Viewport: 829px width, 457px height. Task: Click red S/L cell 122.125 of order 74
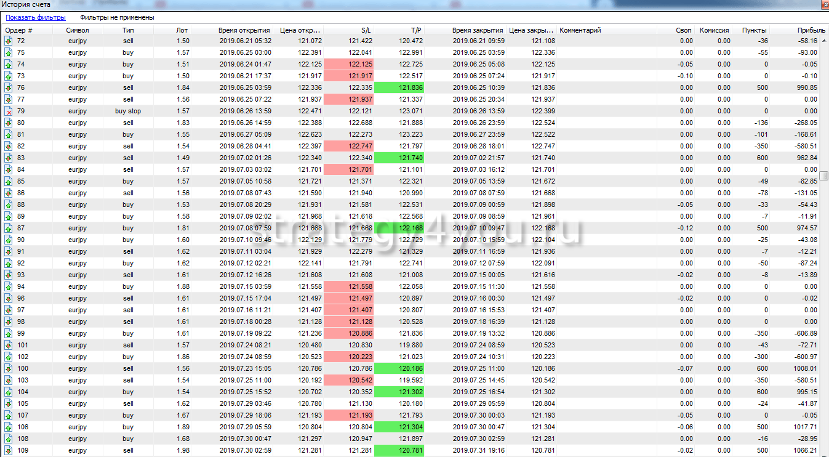(x=348, y=65)
